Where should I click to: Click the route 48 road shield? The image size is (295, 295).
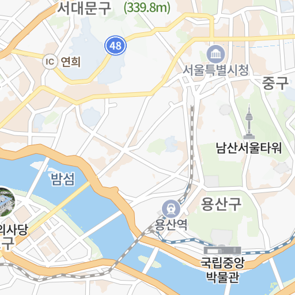[115, 46]
